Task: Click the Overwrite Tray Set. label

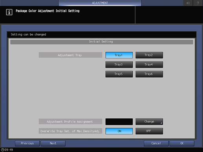Action: pyautogui.click(x=70, y=131)
